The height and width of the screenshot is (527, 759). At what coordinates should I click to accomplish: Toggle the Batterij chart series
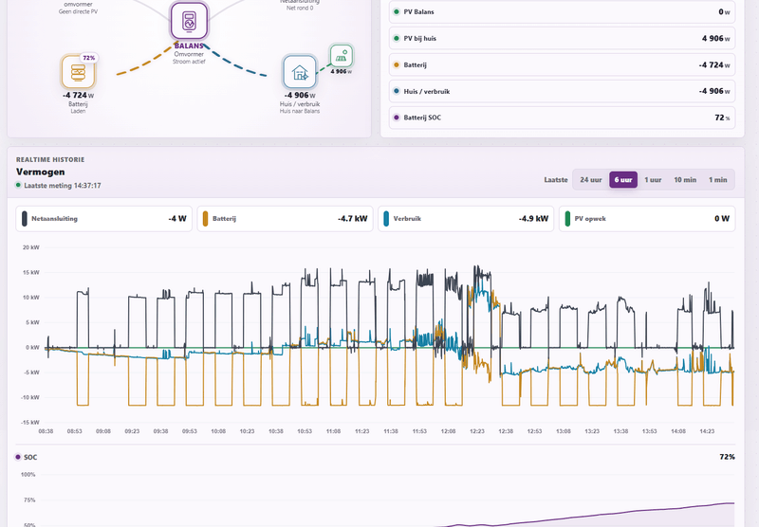click(x=286, y=219)
